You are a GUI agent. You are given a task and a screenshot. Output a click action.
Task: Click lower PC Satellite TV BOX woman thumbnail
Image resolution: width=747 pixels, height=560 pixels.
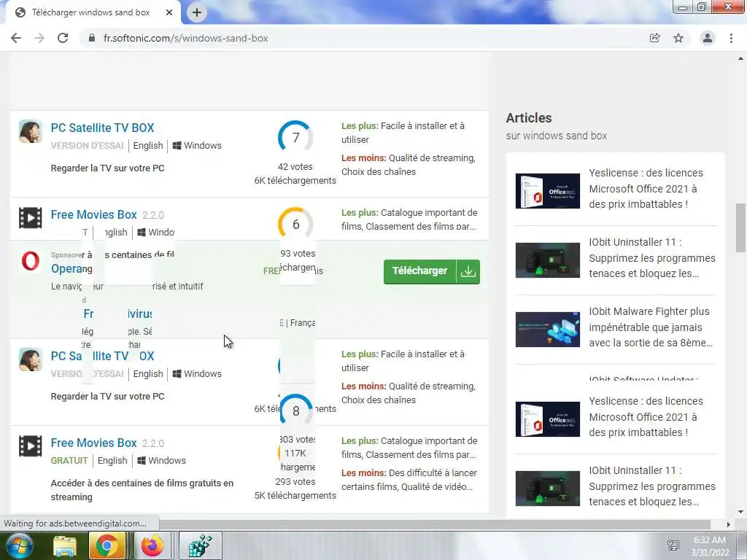coord(31,359)
